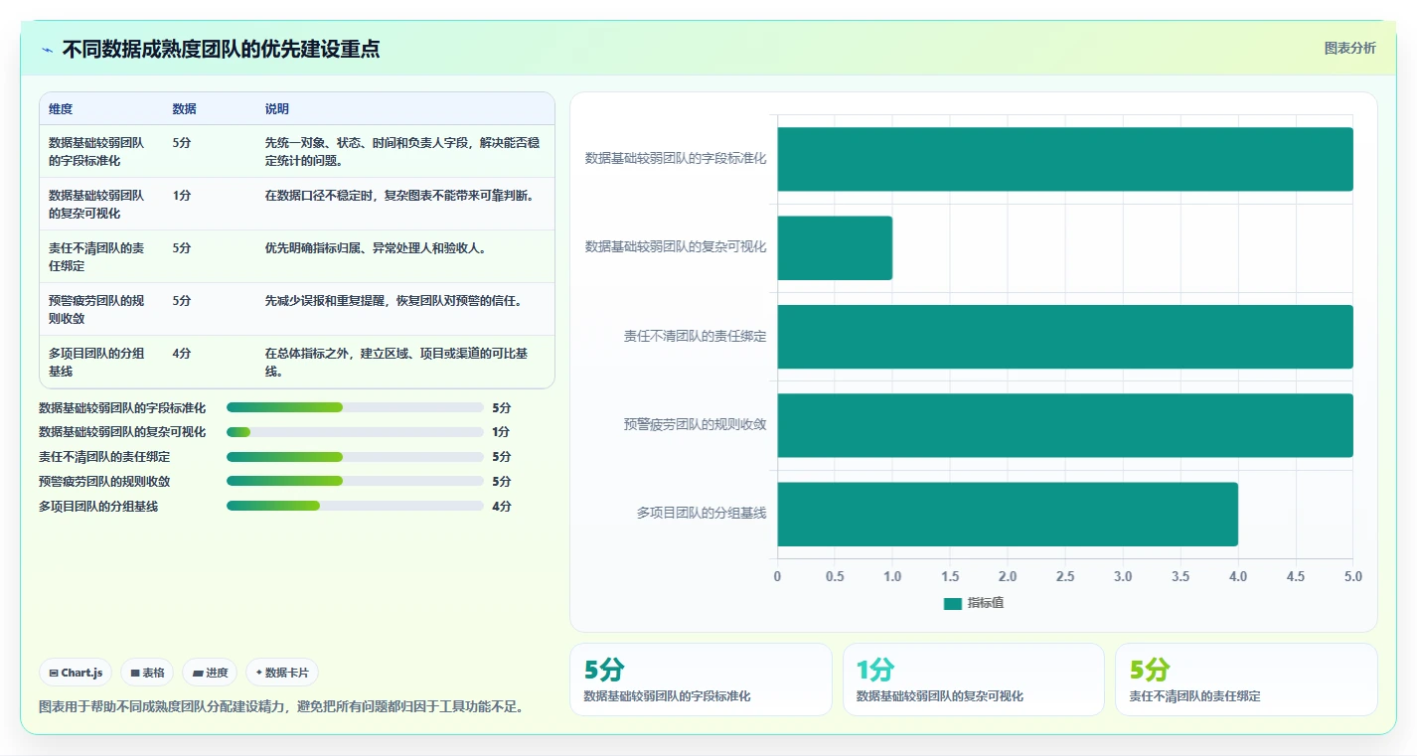Select the 表格 tag chip
Image resolution: width=1417 pixels, height=756 pixels.
147,673
